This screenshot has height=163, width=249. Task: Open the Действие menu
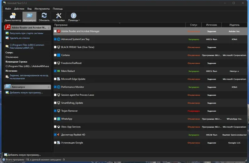19,9
